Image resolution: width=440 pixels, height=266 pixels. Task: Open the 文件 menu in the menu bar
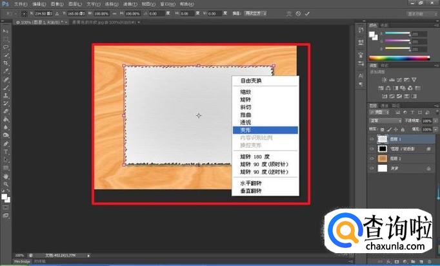pos(20,3)
